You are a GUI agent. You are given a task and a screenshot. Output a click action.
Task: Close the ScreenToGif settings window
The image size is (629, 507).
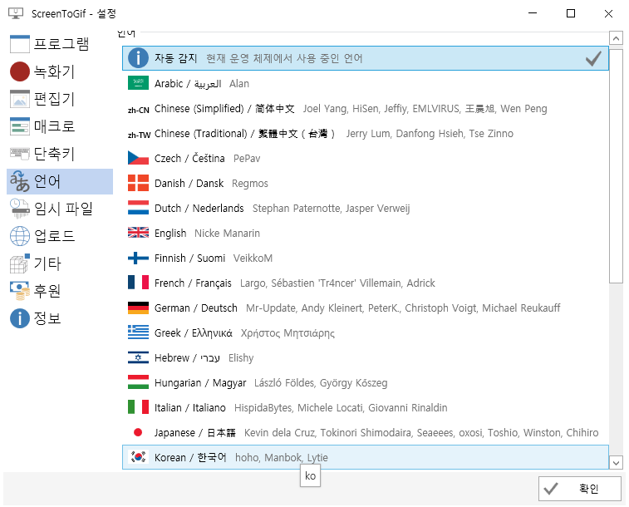(x=608, y=13)
